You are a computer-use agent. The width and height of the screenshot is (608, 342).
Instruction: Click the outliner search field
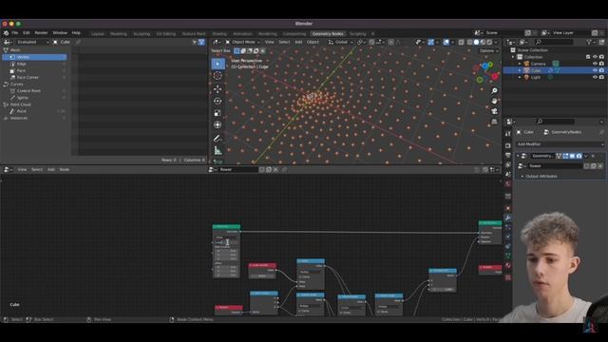[554, 42]
